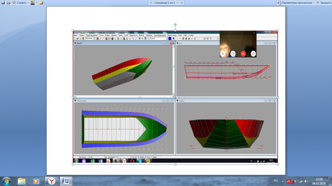This screenshot has width=332, height=186.
Task: Open the Windows Start menu
Action: (6, 181)
